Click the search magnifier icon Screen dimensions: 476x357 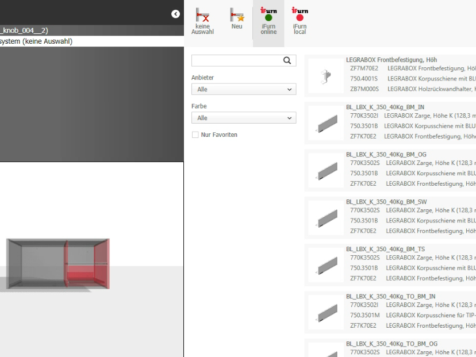(287, 60)
